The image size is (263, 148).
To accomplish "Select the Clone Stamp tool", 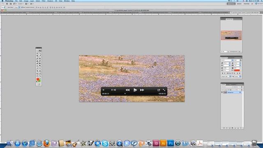I will [37, 61].
